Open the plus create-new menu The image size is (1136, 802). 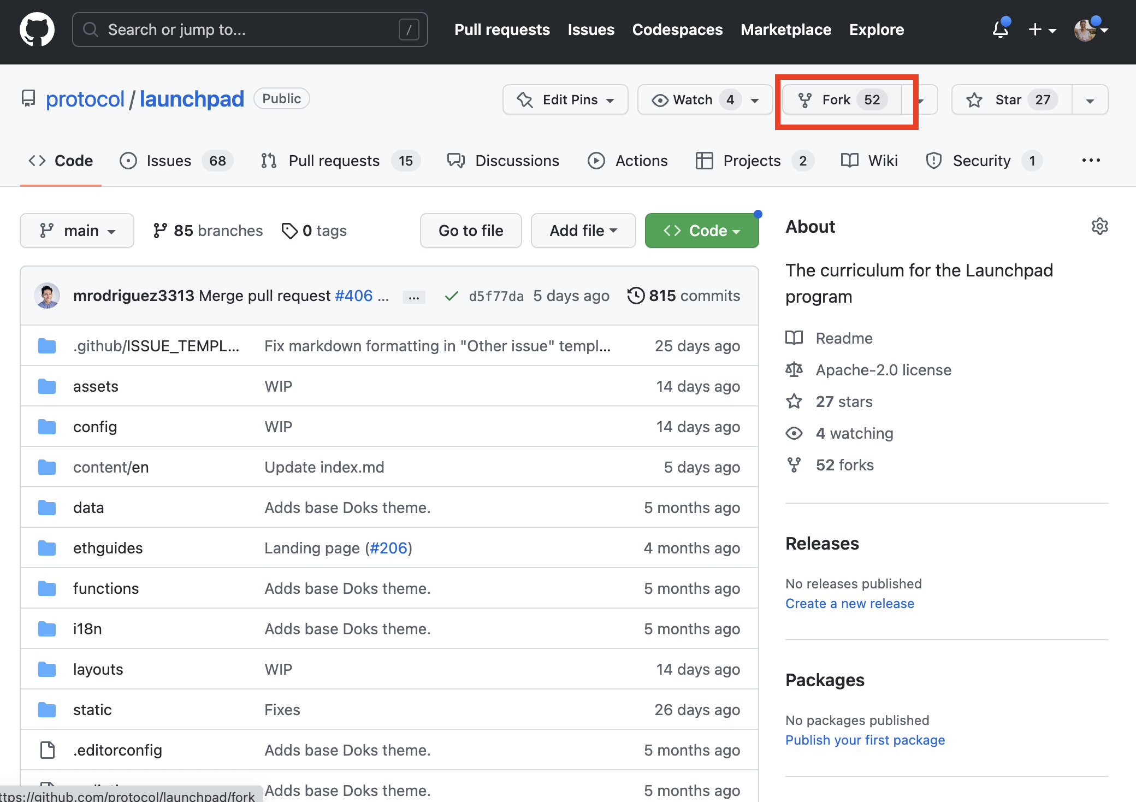[1042, 30]
